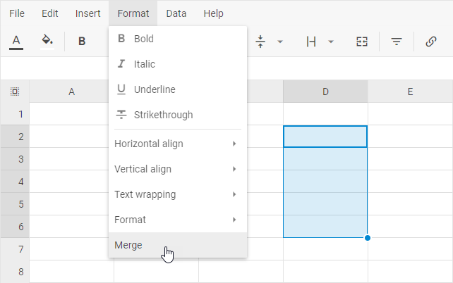The width and height of the screenshot is (453, 283).
Task: Select column D header
Action: tap(325, 92)
